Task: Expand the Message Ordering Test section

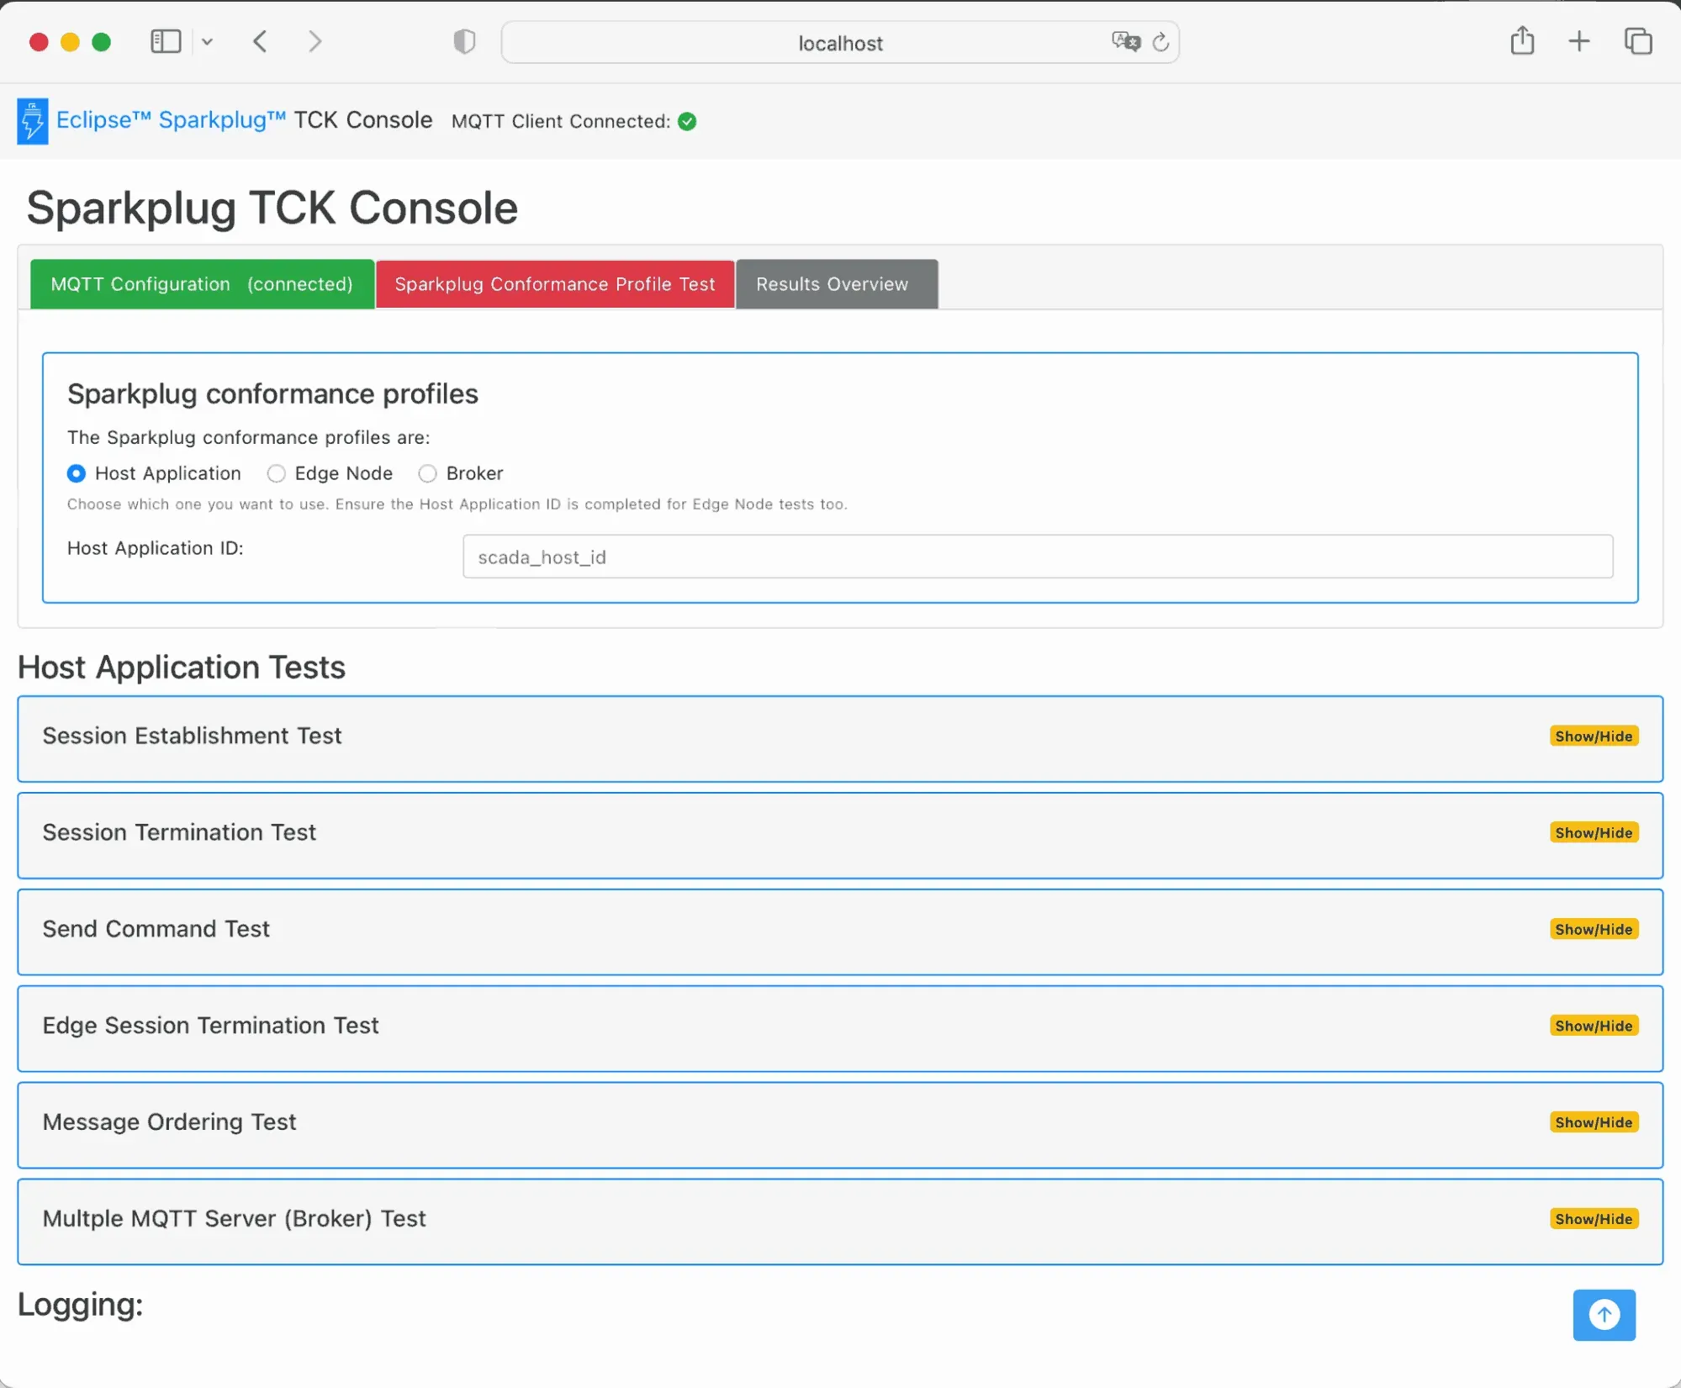Action: (x=1594, y=1122)
